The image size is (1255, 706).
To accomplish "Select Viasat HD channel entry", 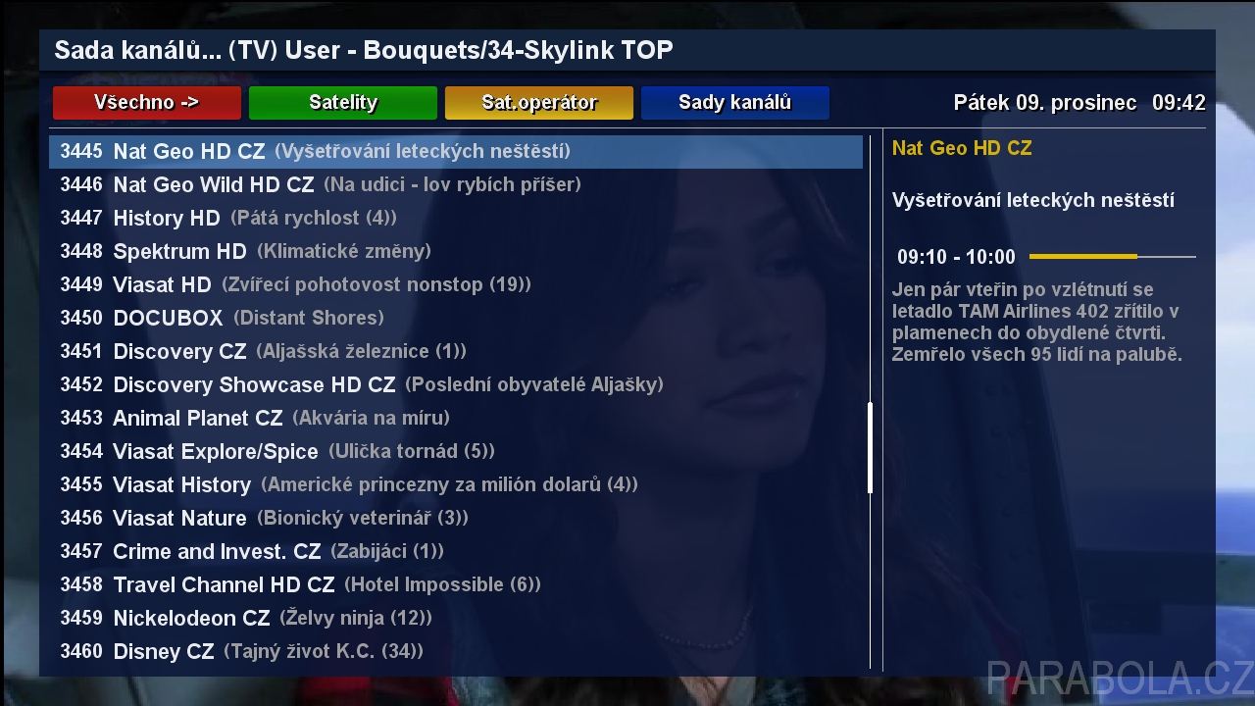I will pos(456,284).
